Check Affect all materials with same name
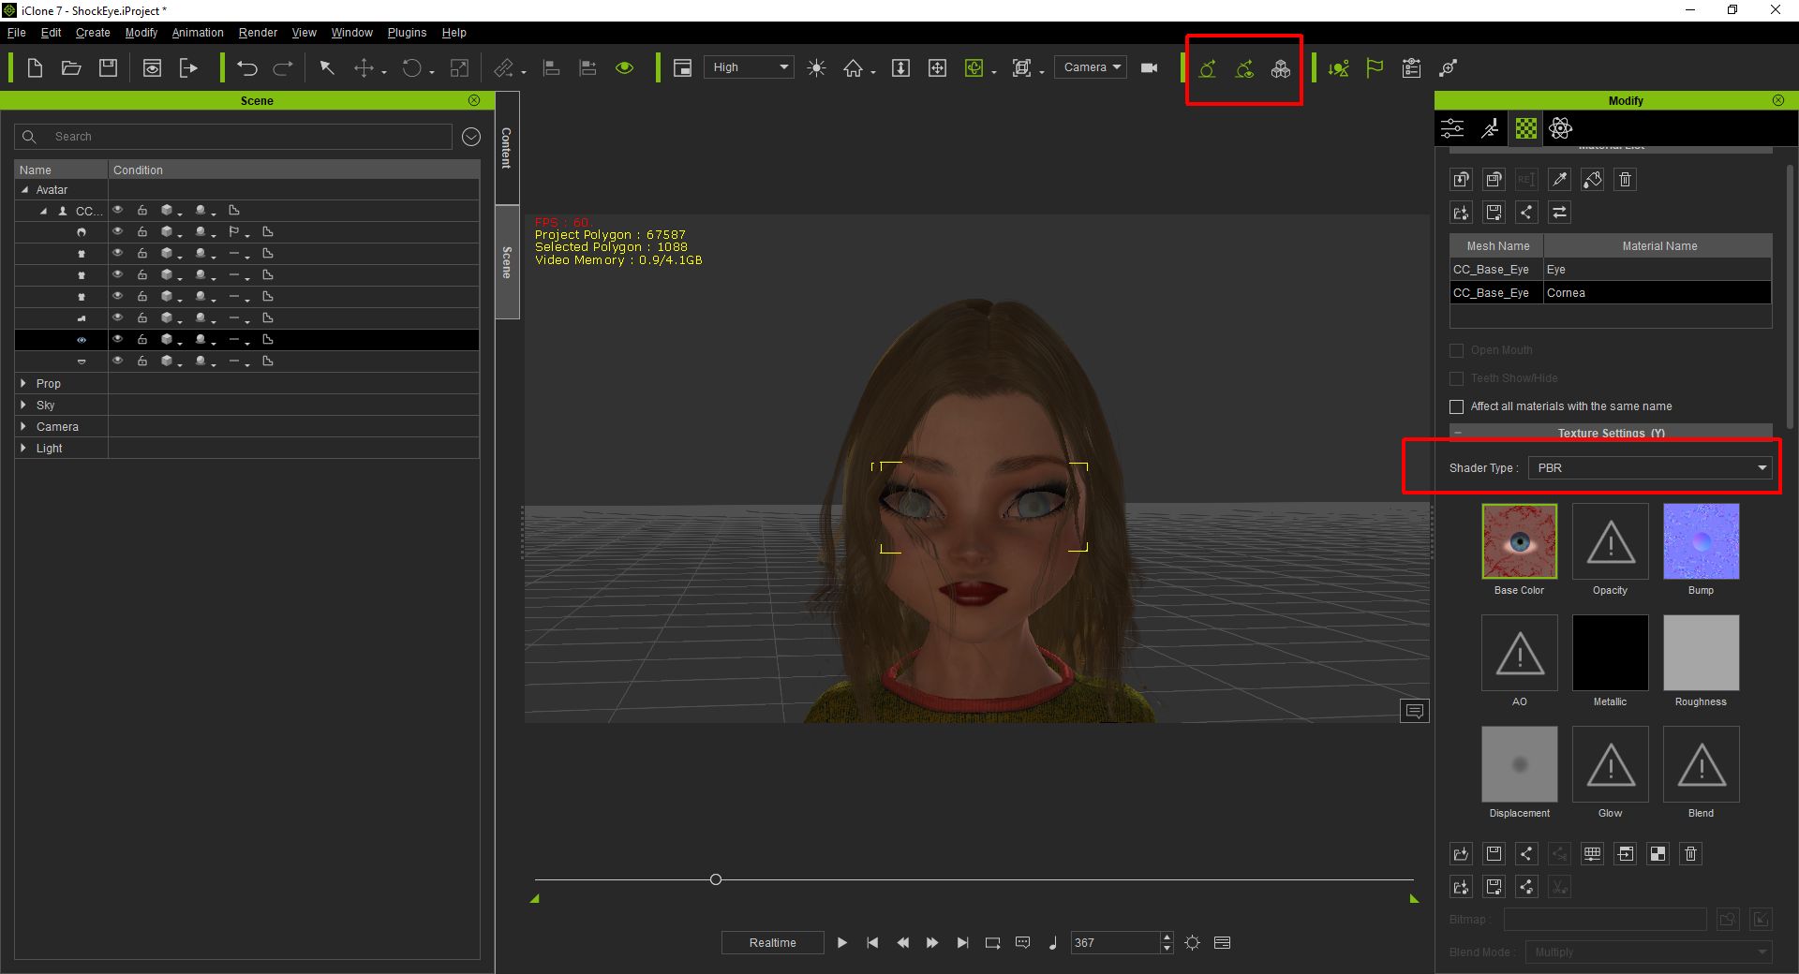Viewport: 1799px width, 974px height. pos(1457,406)
